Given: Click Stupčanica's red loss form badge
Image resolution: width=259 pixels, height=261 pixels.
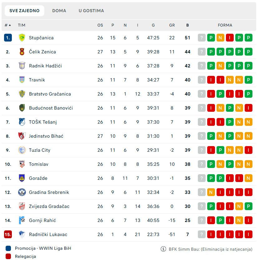Looking at the screenshot, I should pos(230,38).
